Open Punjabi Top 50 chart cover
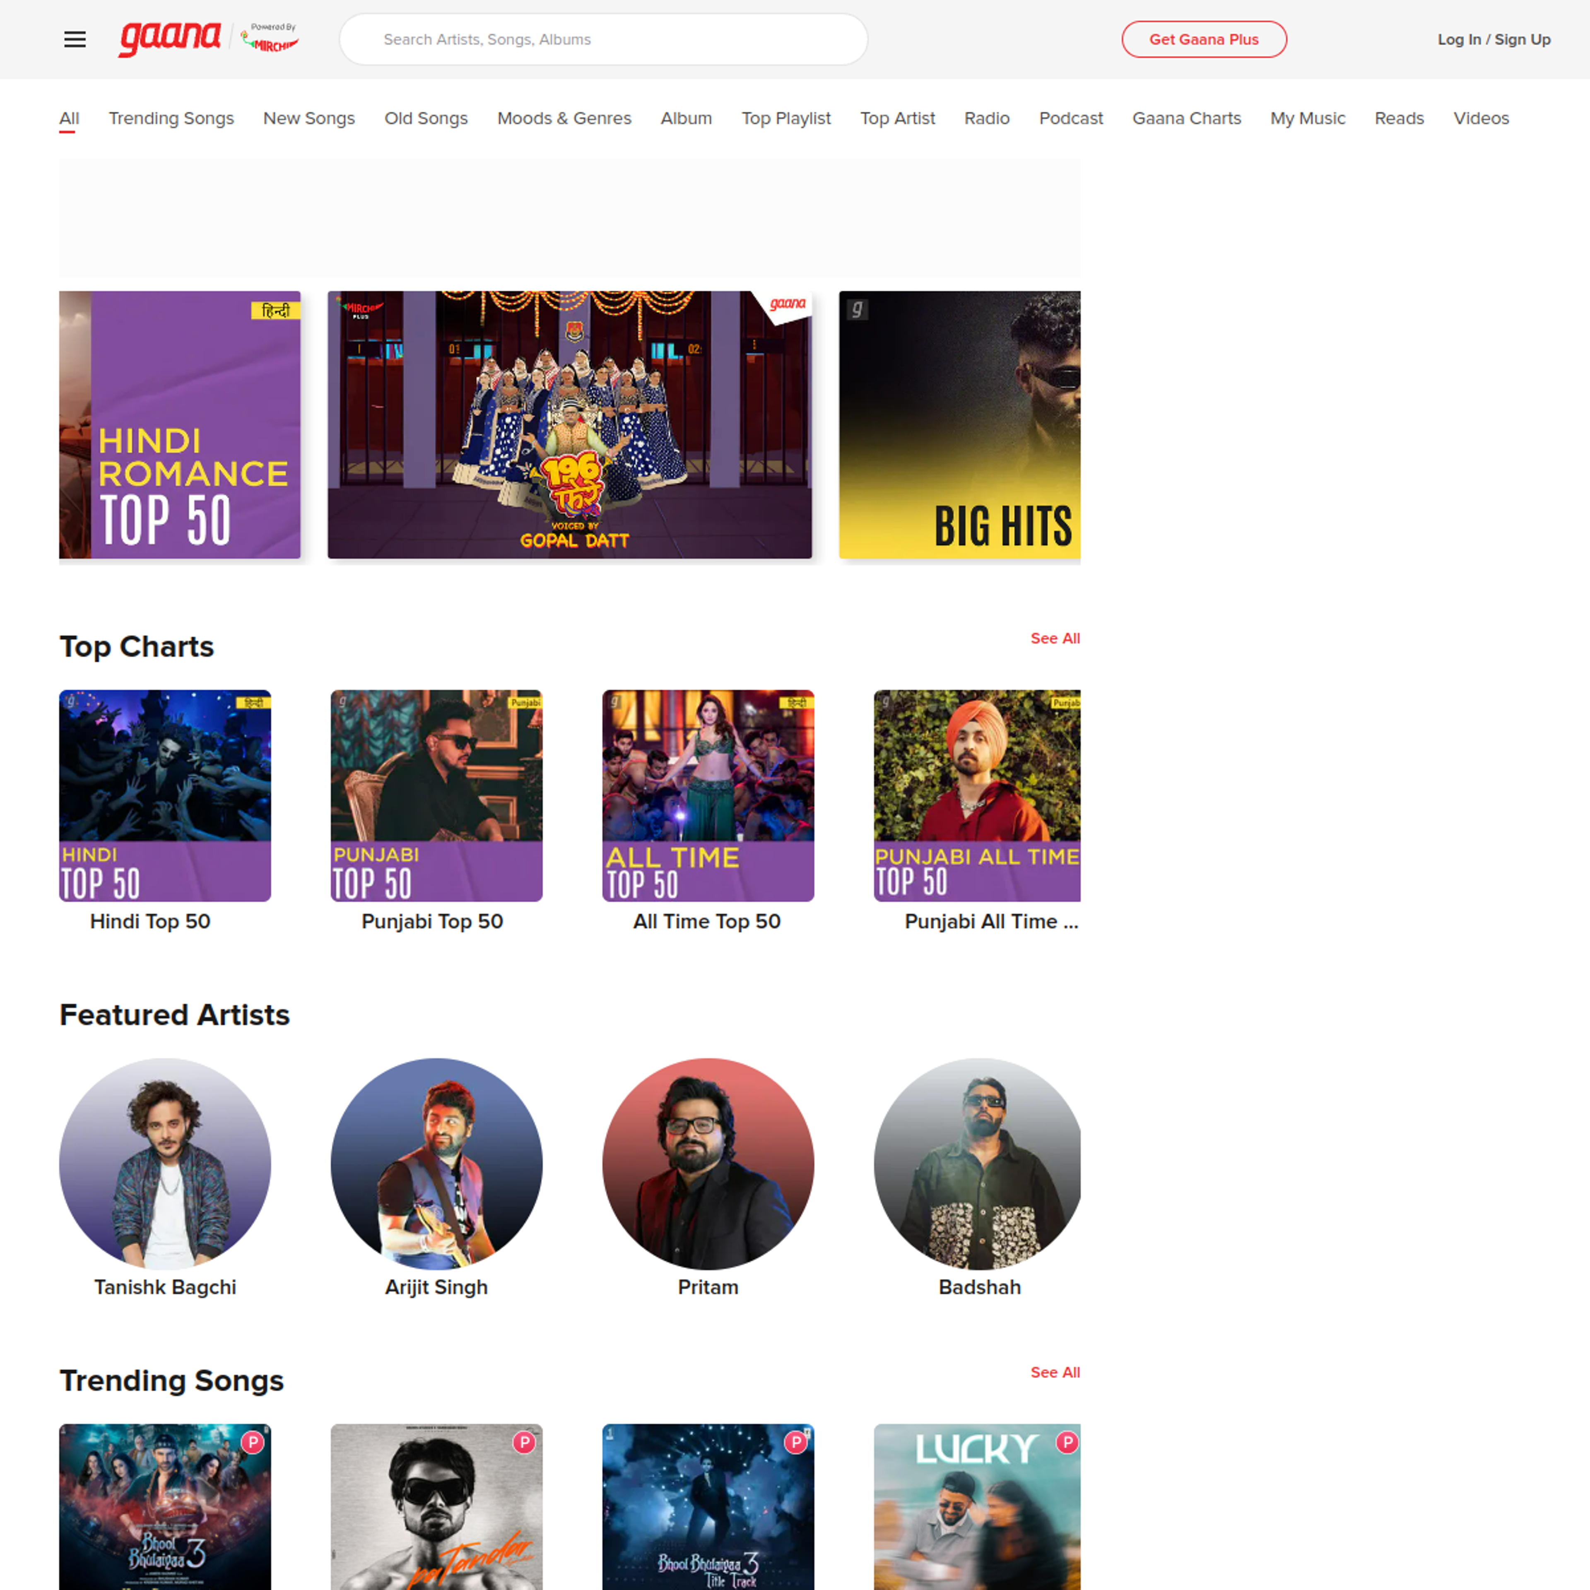This screenshot has width=1590, height=1590. point(436,796)
